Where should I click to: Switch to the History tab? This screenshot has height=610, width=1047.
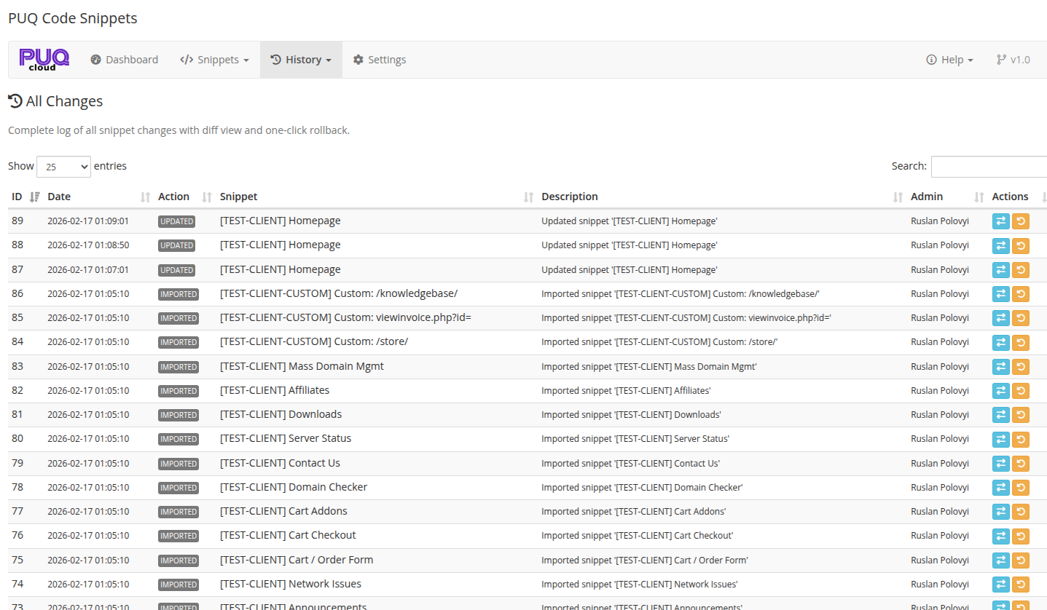click(300, 60)
